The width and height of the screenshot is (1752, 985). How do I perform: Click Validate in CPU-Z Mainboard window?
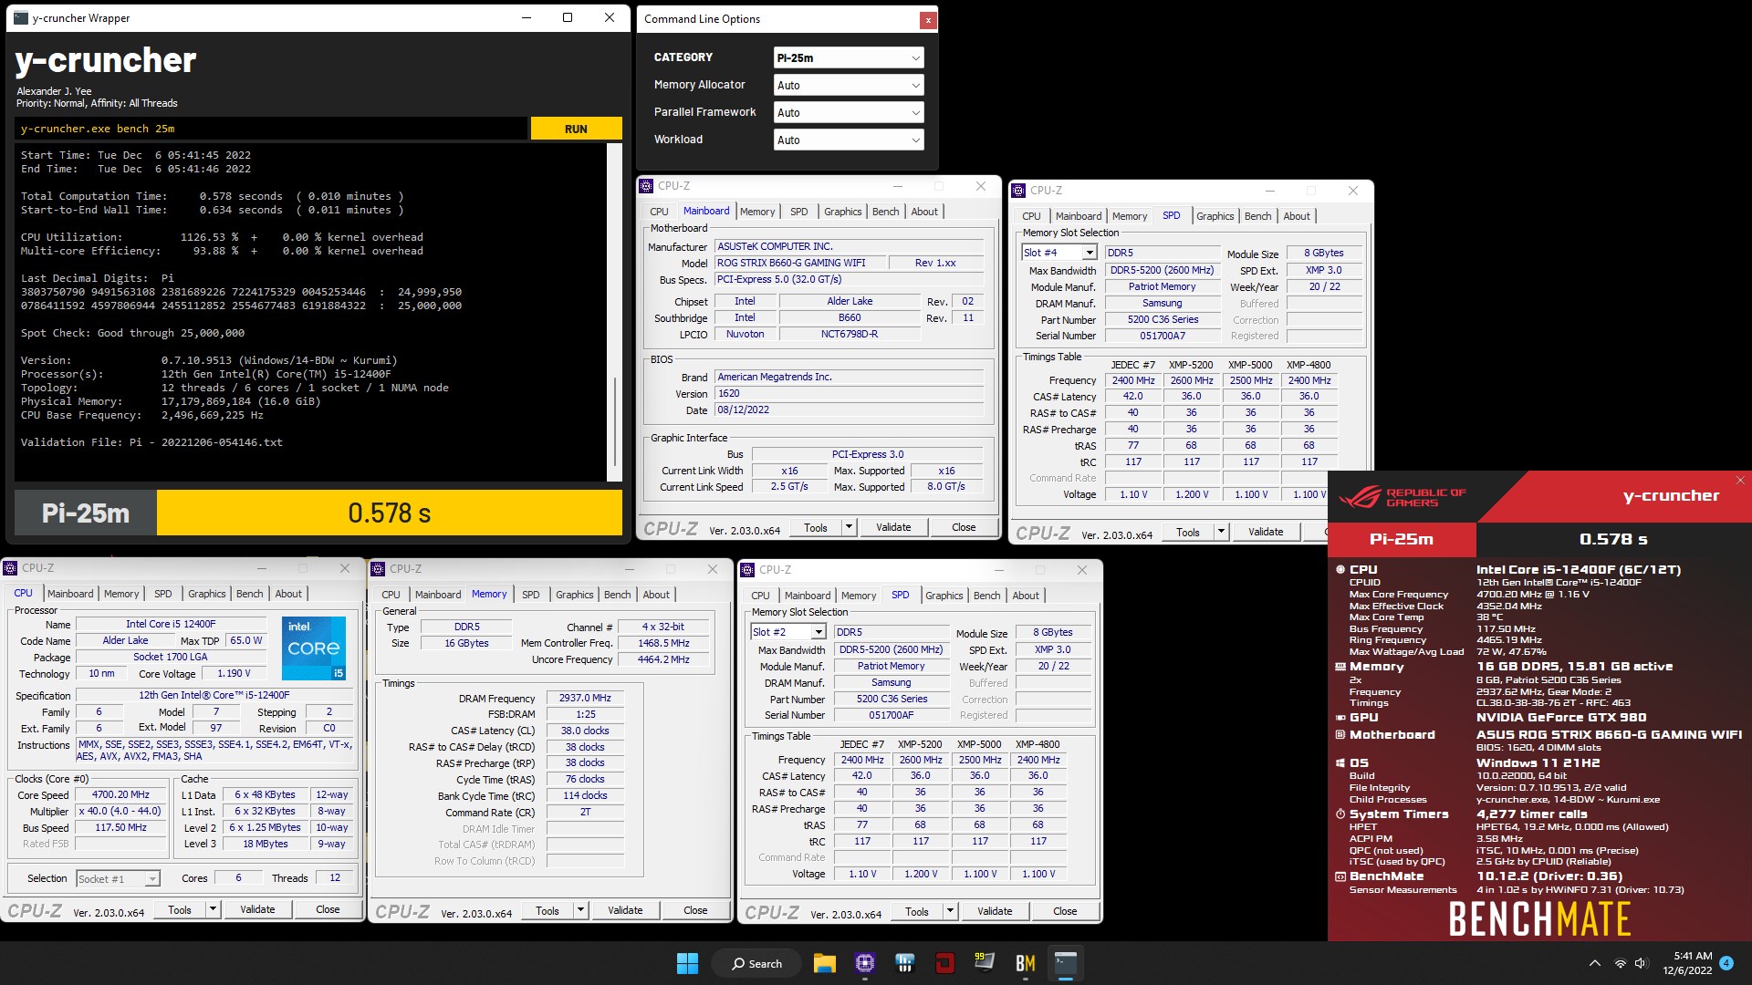(893, 527)
